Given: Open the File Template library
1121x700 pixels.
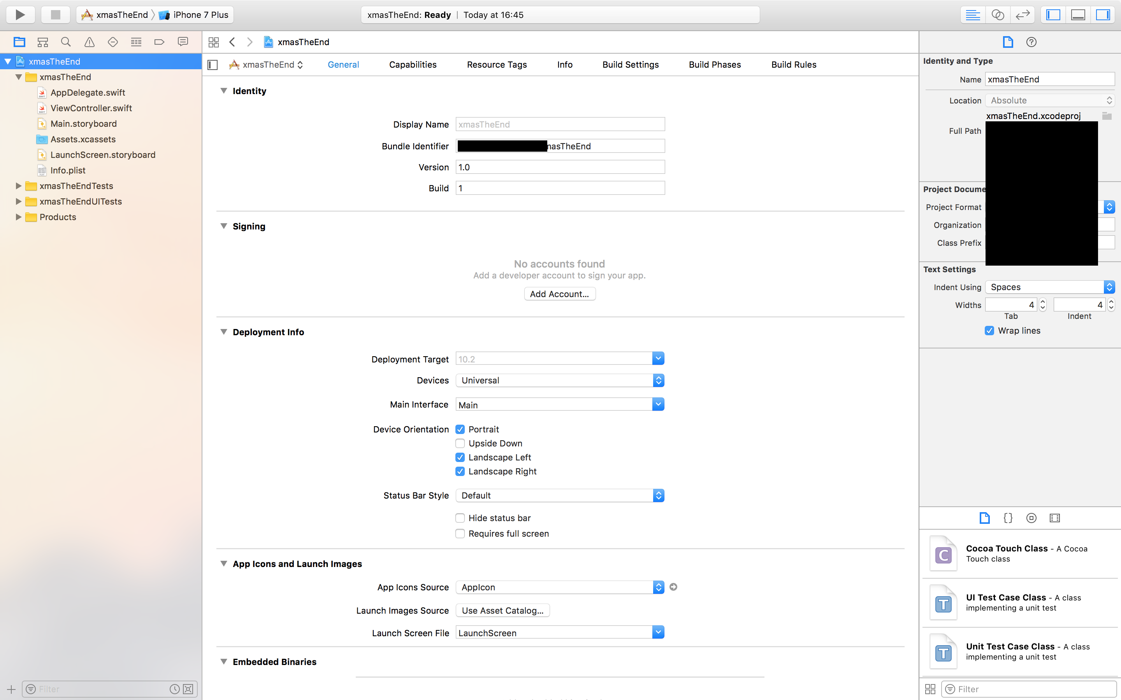Looking at the screenshot, I should tap(985, 518).
